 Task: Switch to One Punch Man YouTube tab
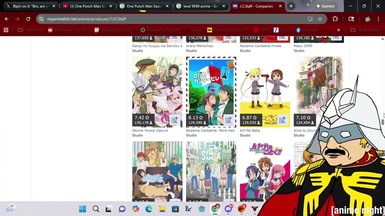point(88,6)
